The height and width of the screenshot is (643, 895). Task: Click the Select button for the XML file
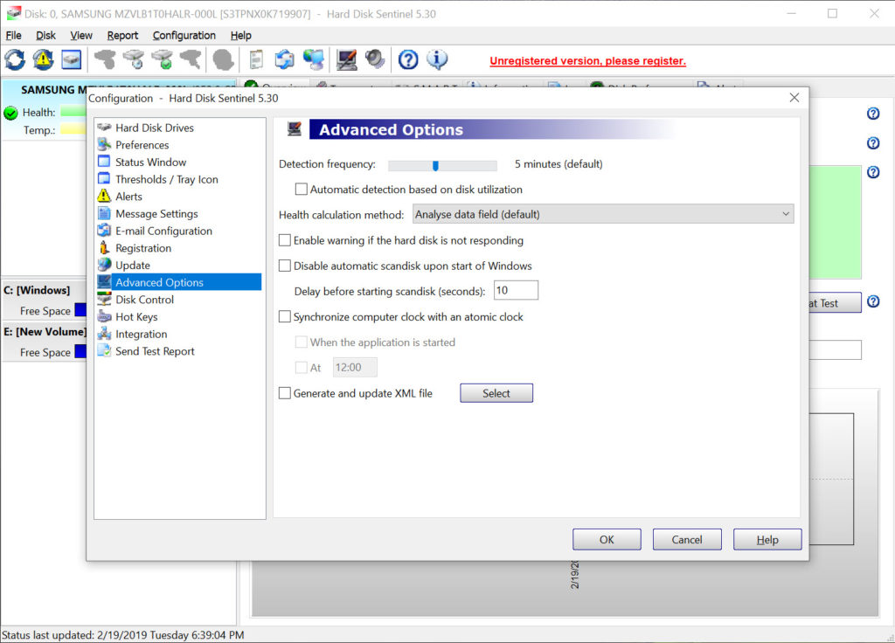[496, 393]
